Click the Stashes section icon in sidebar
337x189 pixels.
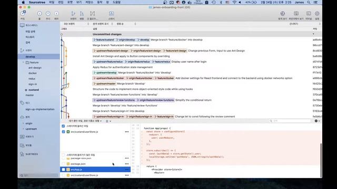pos(22,136)
